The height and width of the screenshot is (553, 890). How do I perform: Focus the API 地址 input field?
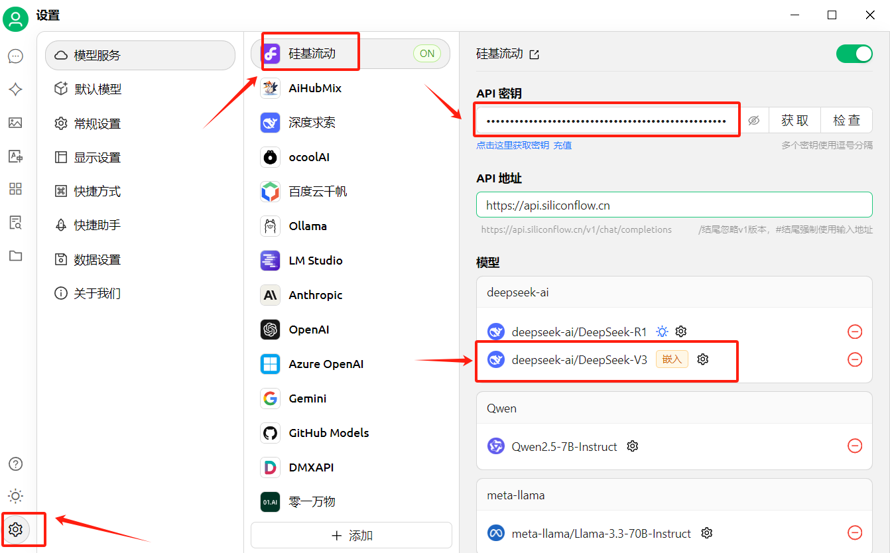674,205
